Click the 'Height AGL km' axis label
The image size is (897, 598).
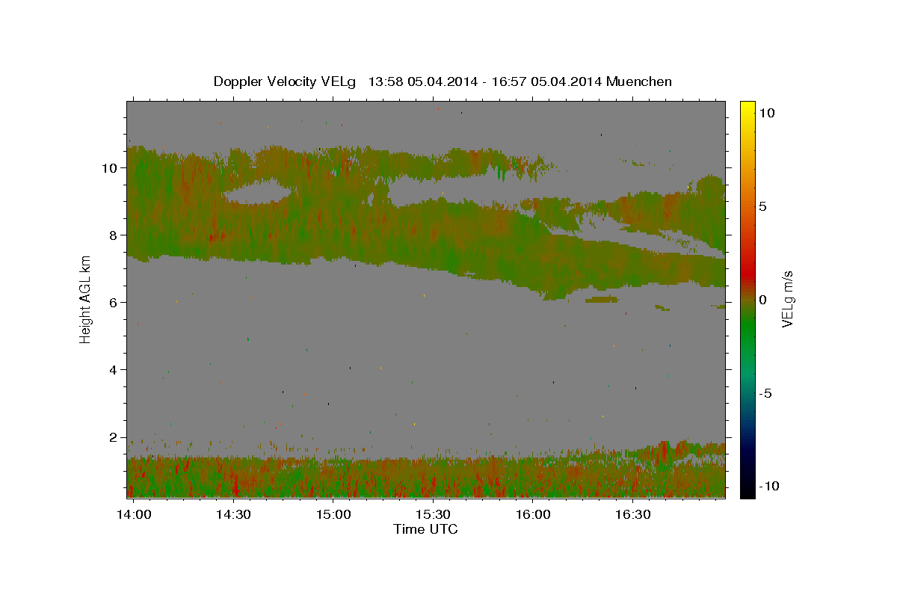85,299
